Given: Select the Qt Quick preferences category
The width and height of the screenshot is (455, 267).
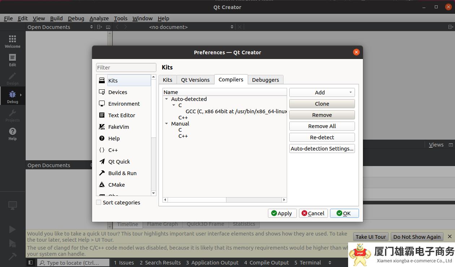Looking at the screenshot, I should (119, 162).
